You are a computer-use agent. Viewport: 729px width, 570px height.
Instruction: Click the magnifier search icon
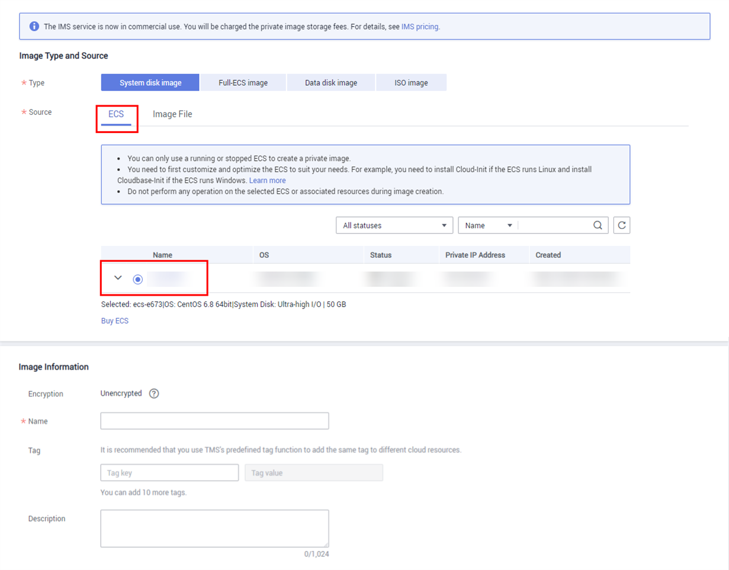[598, 225]
